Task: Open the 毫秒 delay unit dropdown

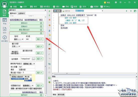Action: [x=23, y=39]
